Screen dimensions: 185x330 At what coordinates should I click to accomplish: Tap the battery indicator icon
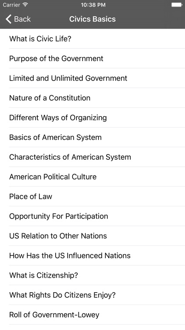click(177, 5)
